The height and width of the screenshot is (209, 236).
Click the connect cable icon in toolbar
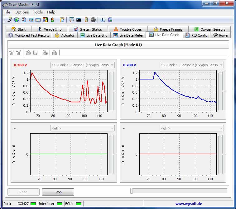coord(9,20)
